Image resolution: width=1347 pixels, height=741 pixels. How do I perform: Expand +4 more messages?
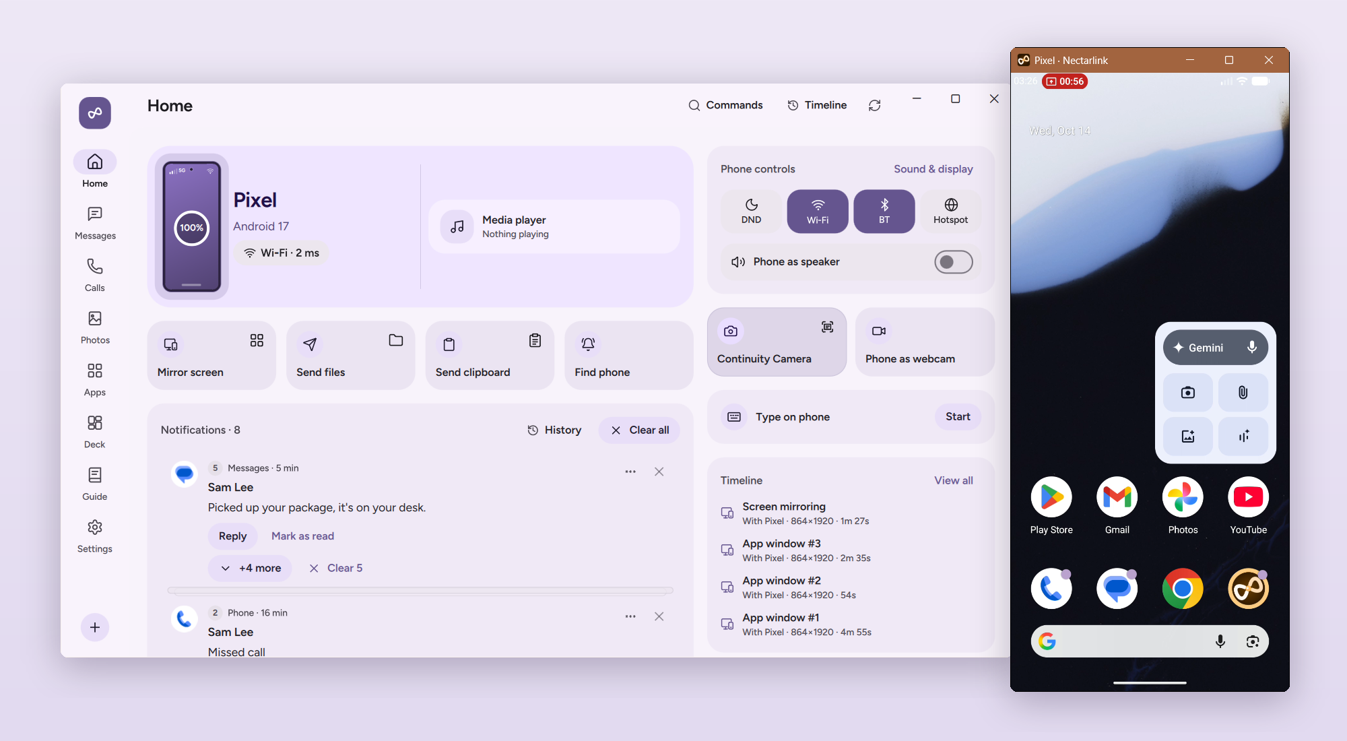pos(250,568)
